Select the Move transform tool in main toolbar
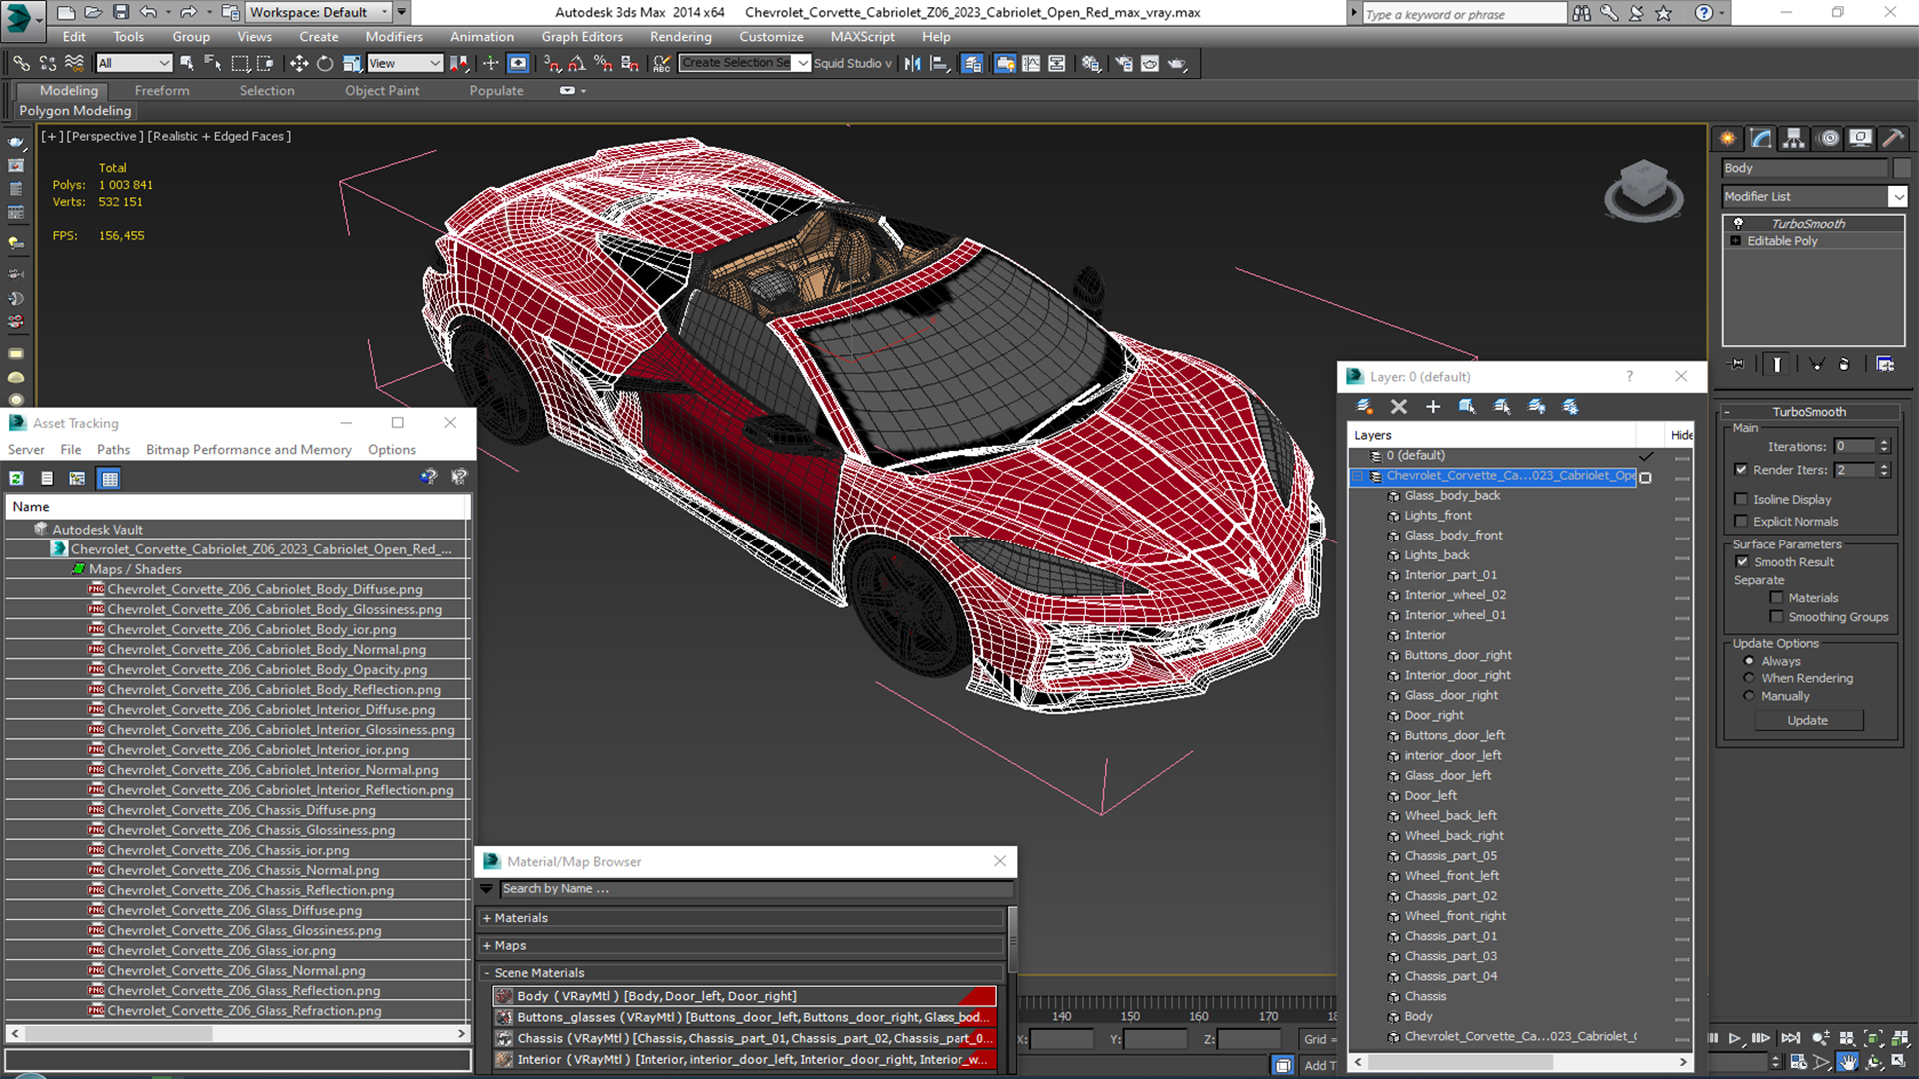Viewport: 1919px width, 1079px height. 298,63
